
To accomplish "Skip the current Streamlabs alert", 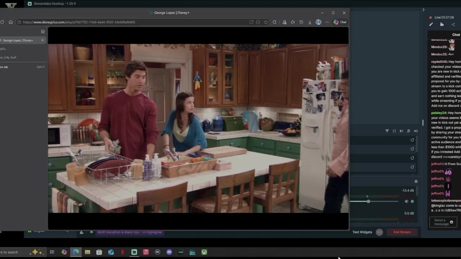I will pyautogui.click(x=401, y=131).
